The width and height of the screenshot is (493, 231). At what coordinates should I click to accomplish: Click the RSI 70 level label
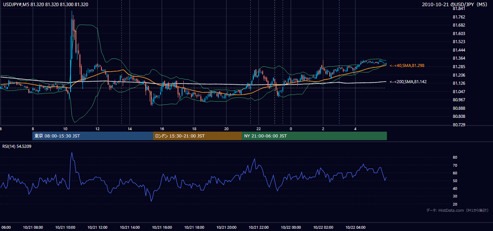pos(455,165)
